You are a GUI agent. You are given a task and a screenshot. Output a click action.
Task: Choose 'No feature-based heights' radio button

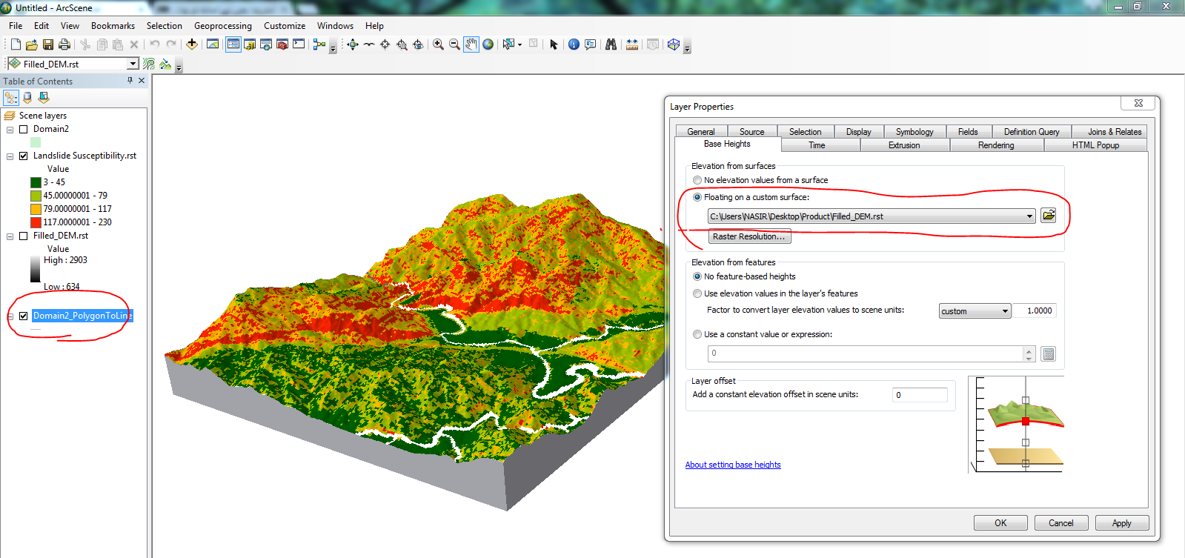point(697,276)
